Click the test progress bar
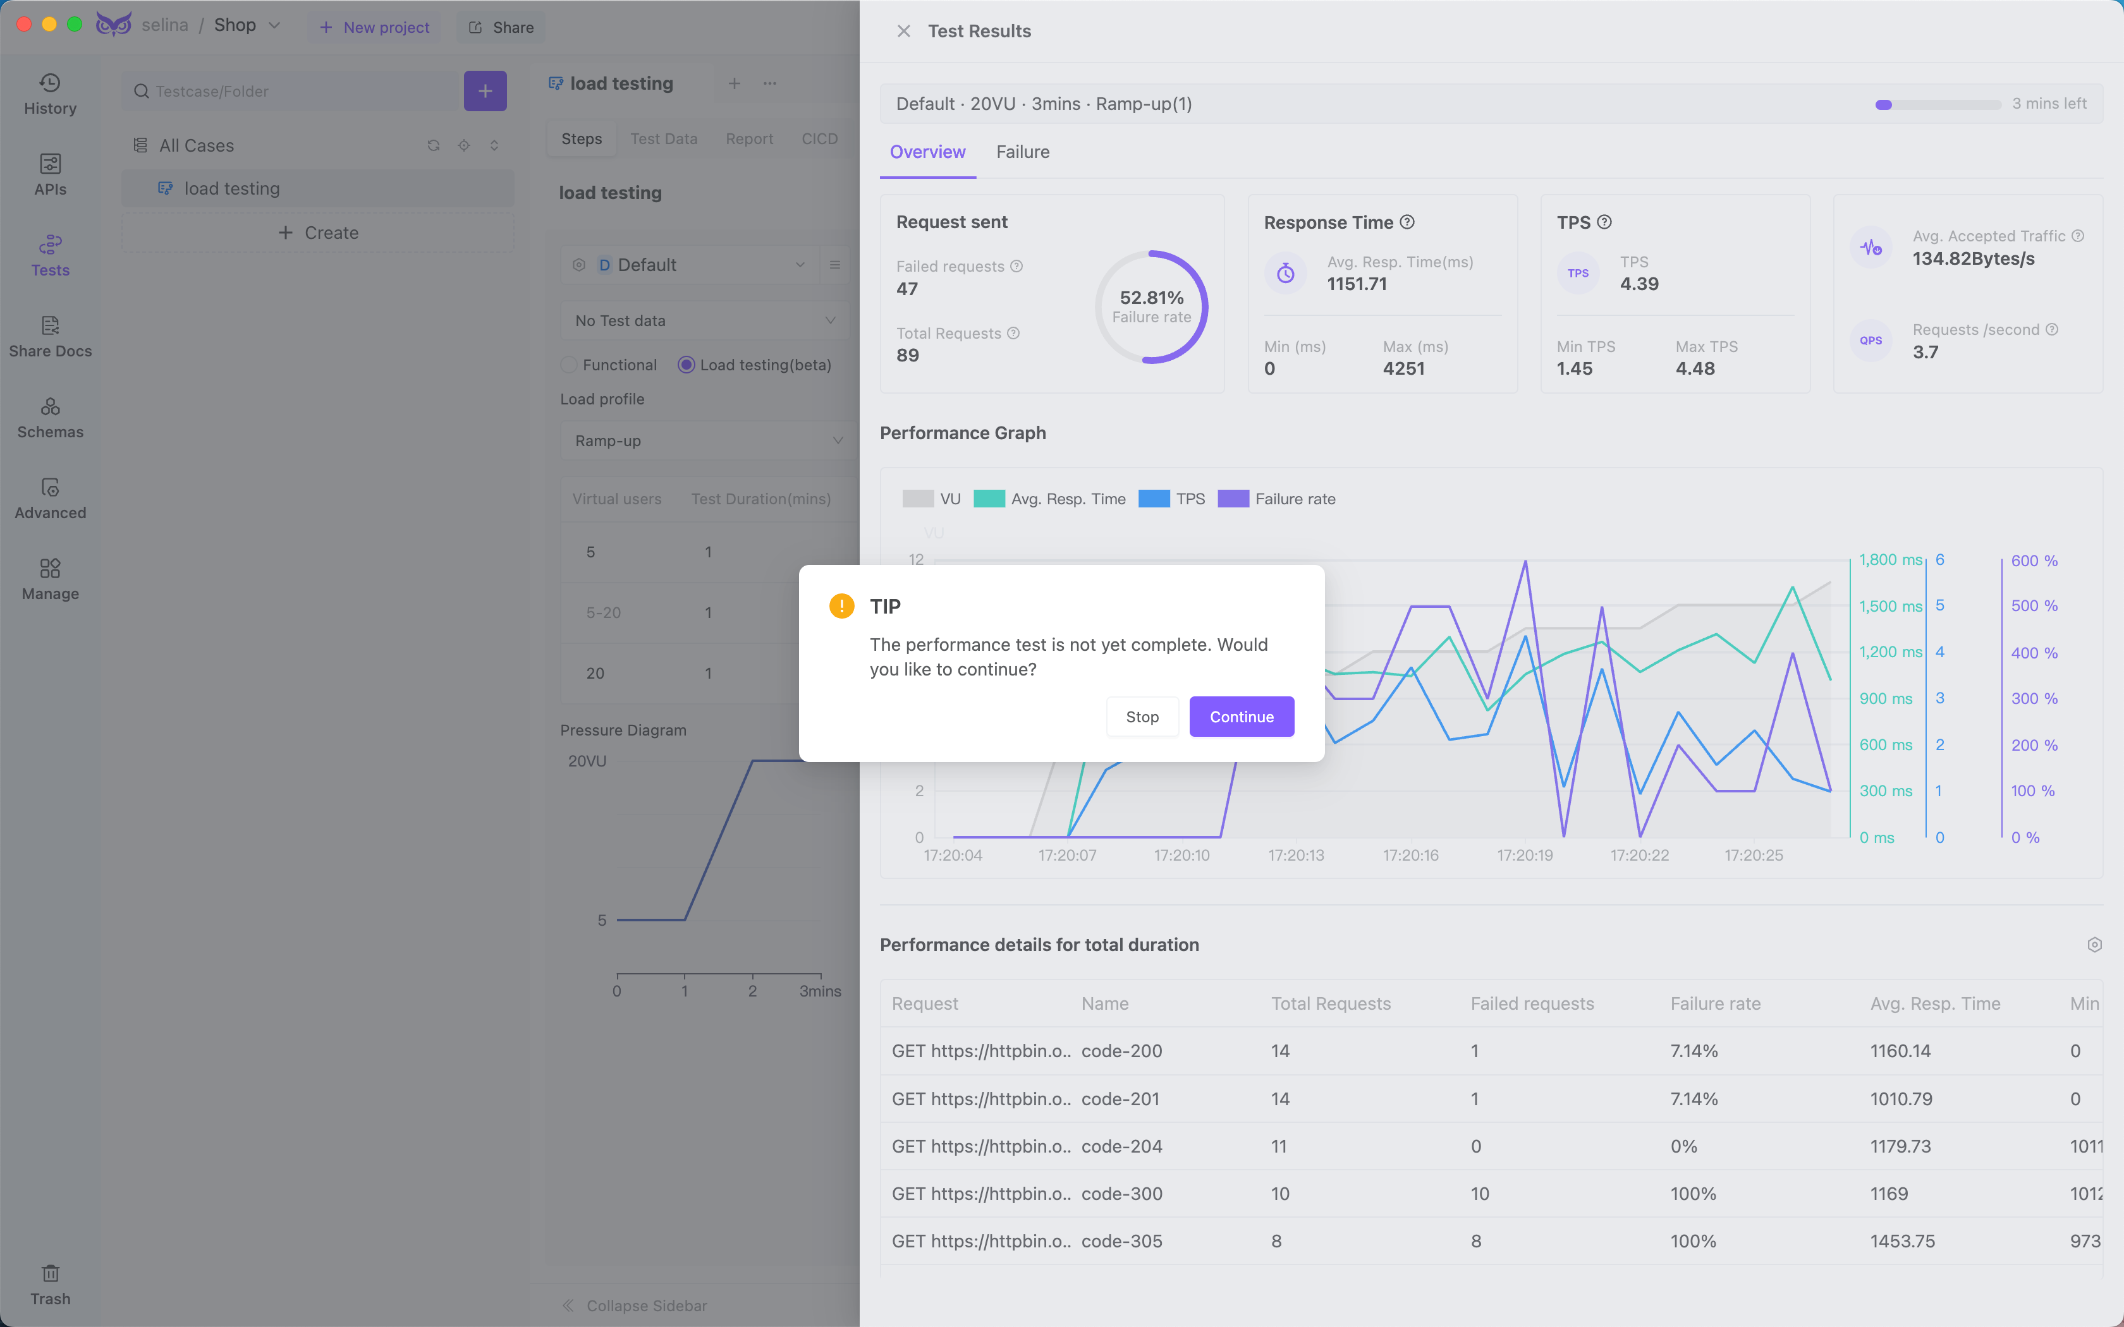2124x1327 pixels. pyautogui.click(x=1938, y=104)
